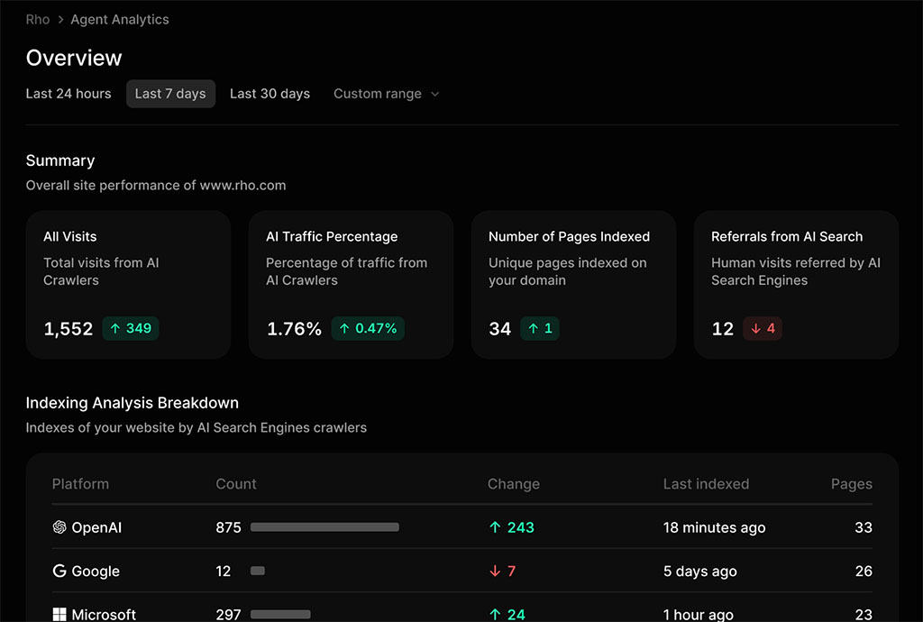Click the red -4 badge on Referrals card
Viewport: 923px width, 622px height.
[762, 329]
